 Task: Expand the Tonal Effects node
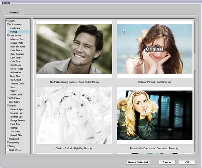coord(8,150)
